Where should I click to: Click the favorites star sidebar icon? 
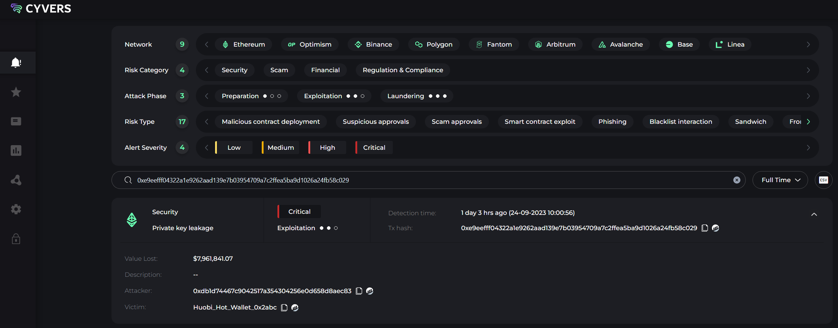[16, 92]
